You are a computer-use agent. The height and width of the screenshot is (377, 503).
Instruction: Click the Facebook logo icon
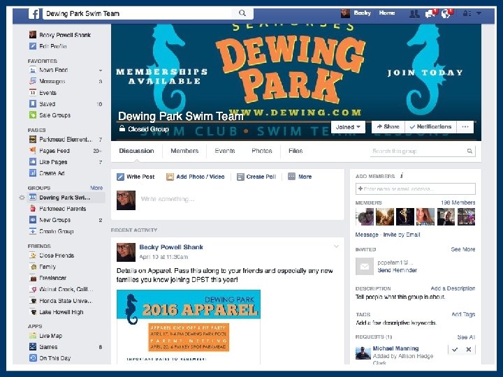(34, 14)
